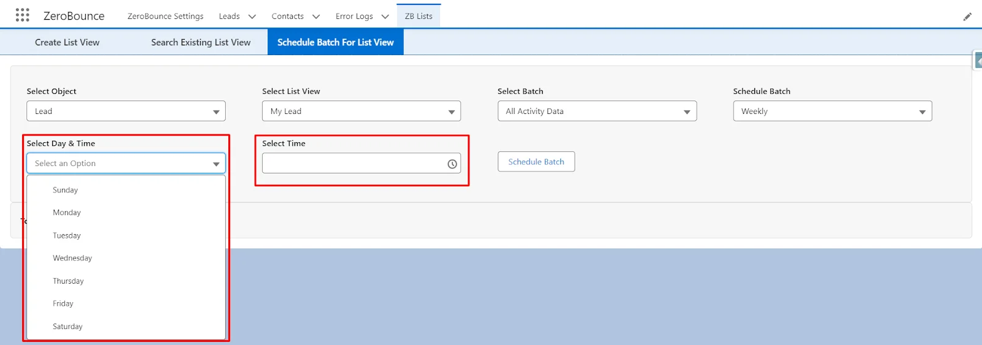
Task: Open the Select Batch dropdown
Action: coord(597,112)
